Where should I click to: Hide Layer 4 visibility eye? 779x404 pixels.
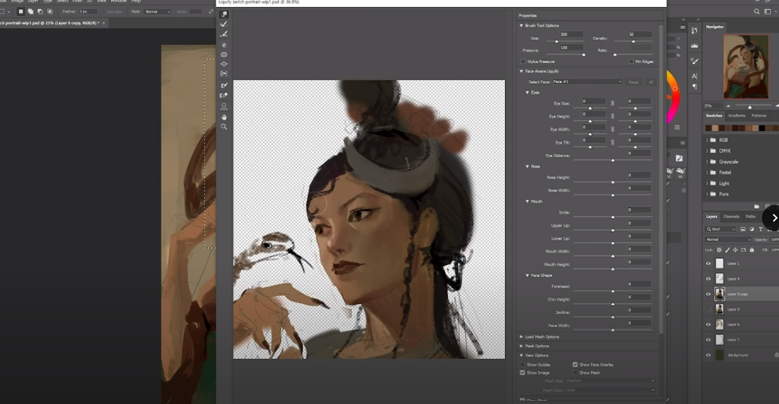708,279
